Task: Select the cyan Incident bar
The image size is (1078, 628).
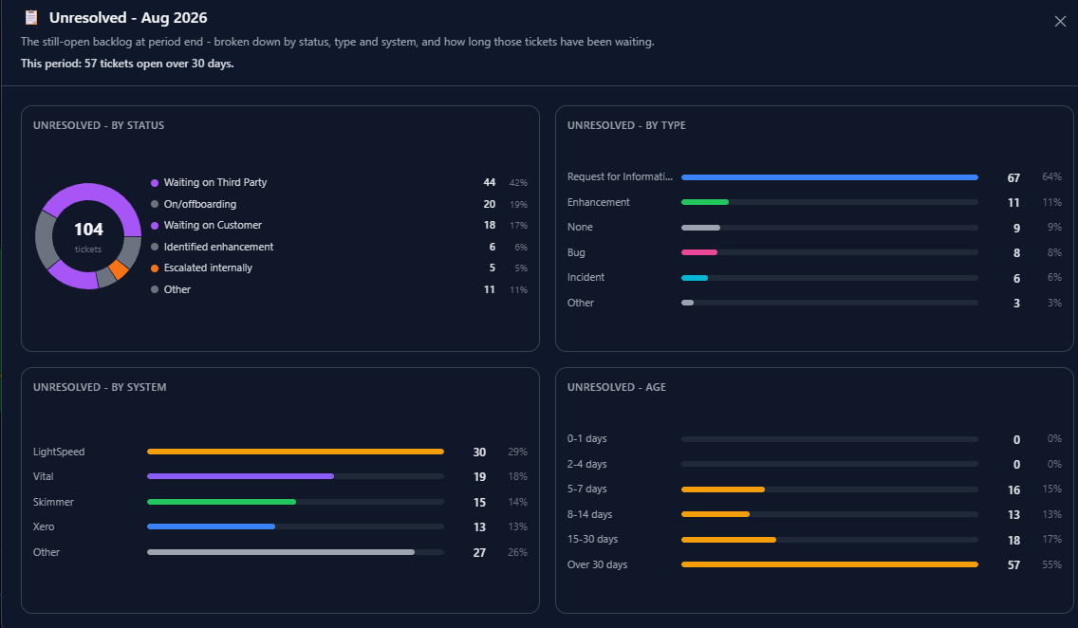Action: click(x=695, y=278)
